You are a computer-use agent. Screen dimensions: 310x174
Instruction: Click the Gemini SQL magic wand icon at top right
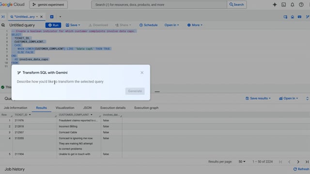click(x=308, y=17)
